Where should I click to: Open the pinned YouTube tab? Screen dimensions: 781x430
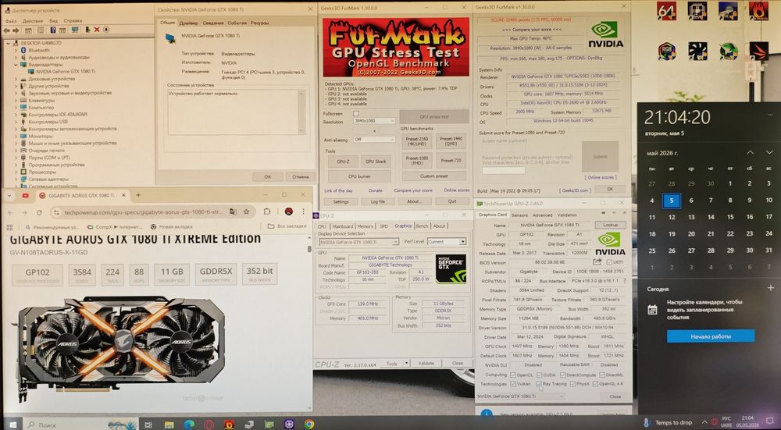[25, 196]
